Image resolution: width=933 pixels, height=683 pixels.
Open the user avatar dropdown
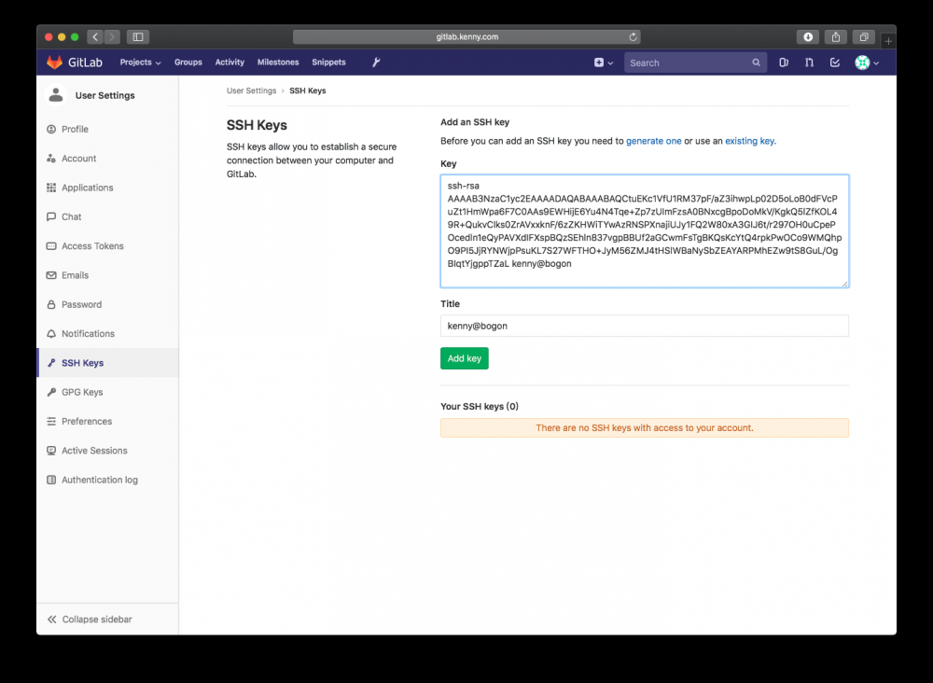tap(868, 63)
